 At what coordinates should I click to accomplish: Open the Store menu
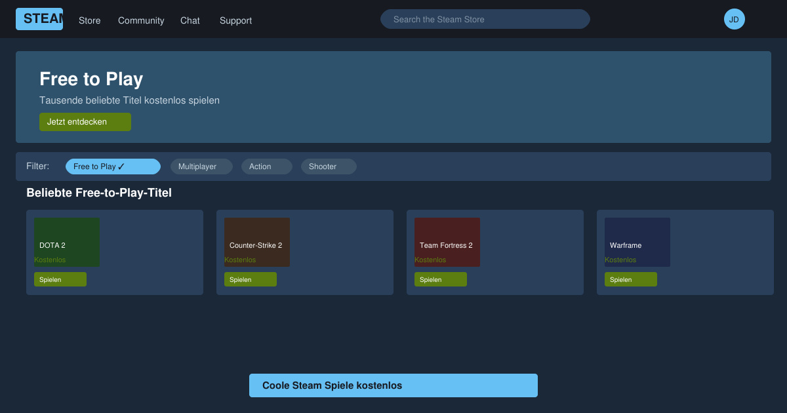point(90,20)
